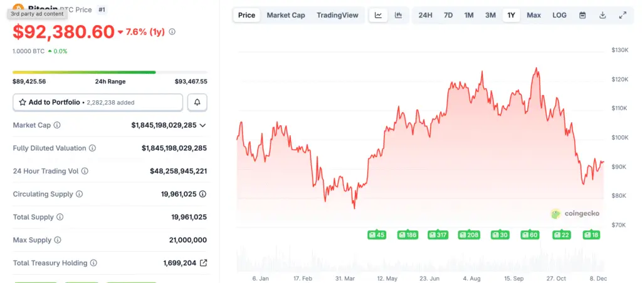Switch to the TradingView tab

tap(337, 15)
